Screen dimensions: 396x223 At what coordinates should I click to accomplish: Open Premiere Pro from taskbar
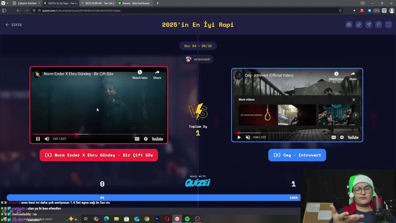click(157, 219)
